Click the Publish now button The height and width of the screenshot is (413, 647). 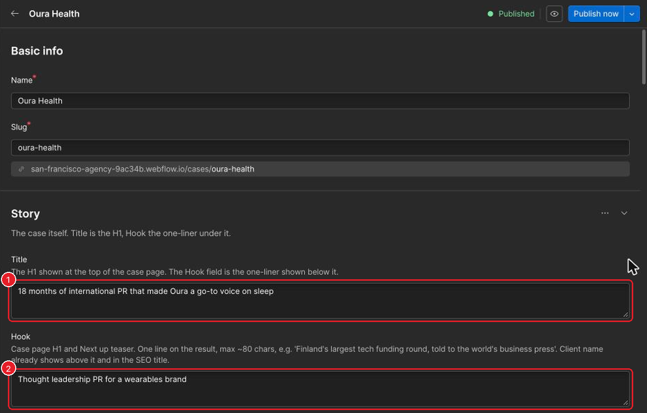pos(596,14)
